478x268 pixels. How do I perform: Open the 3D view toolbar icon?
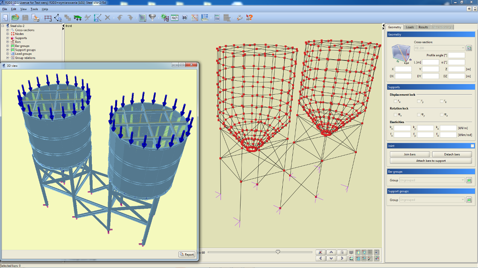click(185, 17)
